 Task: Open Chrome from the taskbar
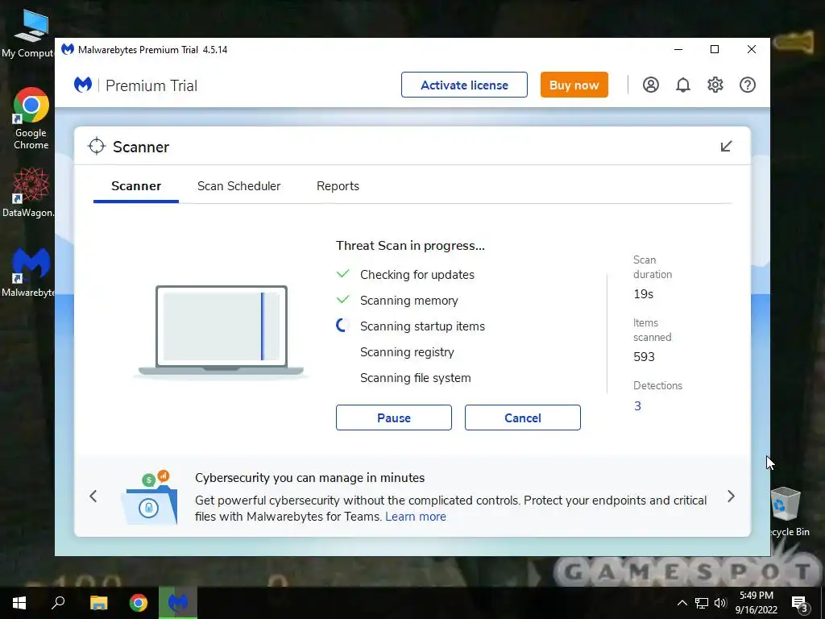139,603
